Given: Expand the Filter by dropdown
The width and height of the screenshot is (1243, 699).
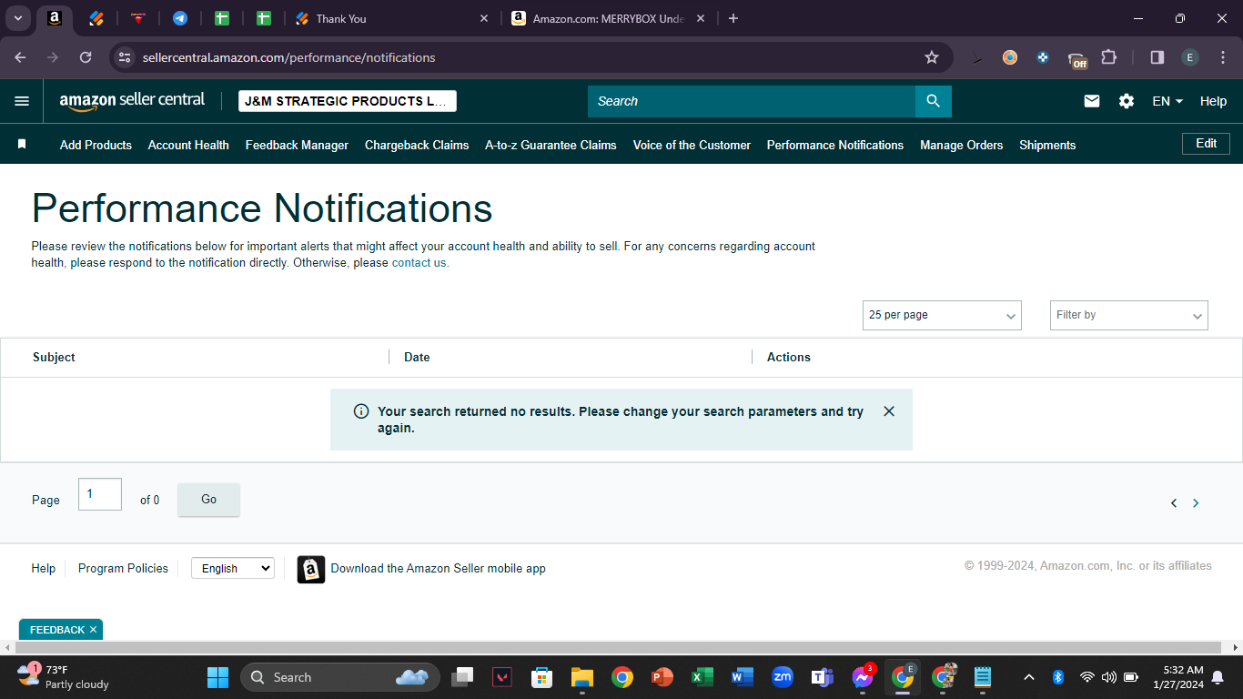Looking at the screenshot, I should pos(1129,315).
